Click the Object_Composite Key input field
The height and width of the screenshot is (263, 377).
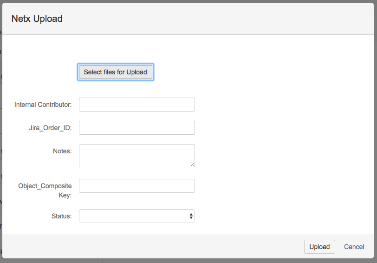click(137, 186)
